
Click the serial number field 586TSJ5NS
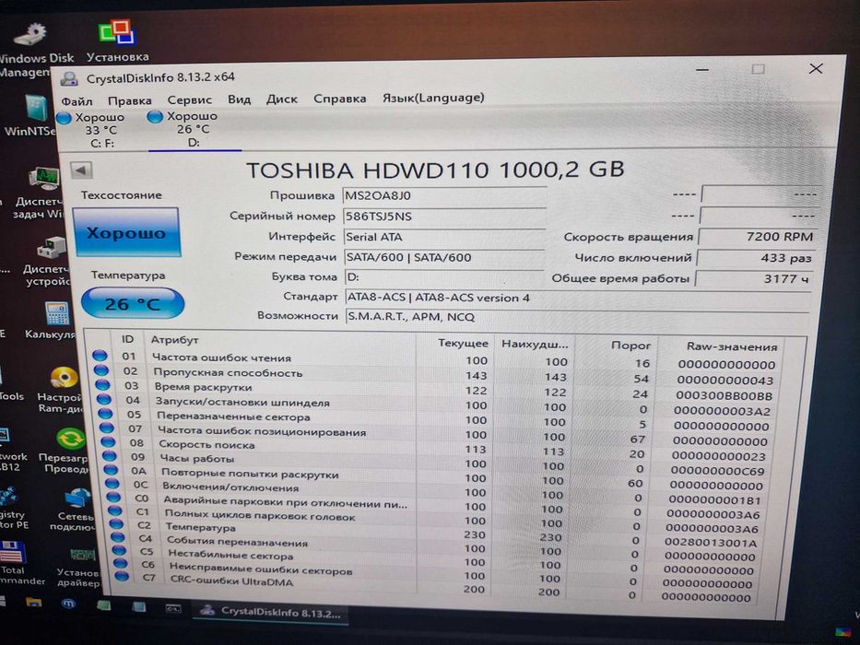(444, 217)
